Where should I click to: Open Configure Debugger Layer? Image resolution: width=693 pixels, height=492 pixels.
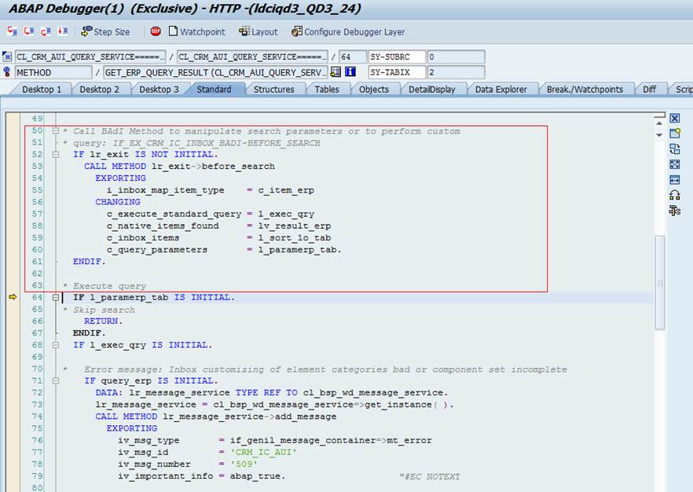click(348, 31)
